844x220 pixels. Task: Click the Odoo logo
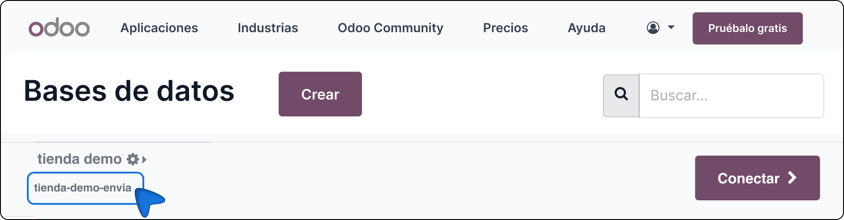[59, 28]
